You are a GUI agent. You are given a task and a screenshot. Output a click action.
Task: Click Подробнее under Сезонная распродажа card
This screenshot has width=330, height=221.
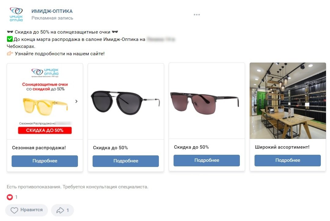[45, 161]
